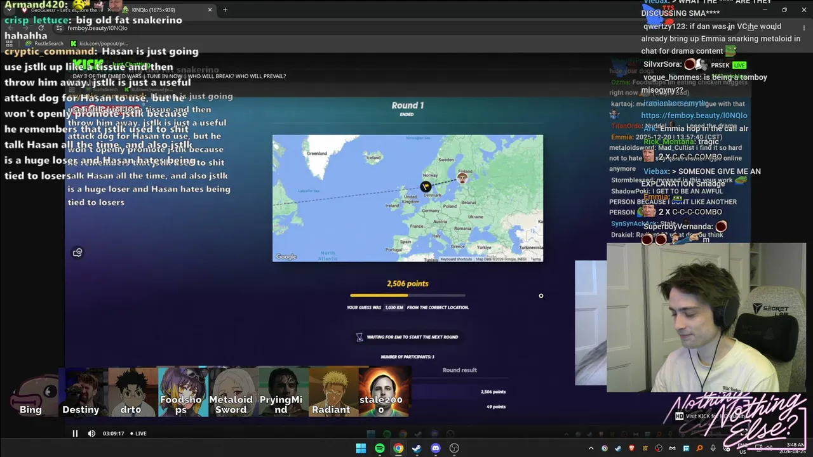813x457 pixels.
Task: Open the RustleSearch bookmark
Action: pos(44,44)
